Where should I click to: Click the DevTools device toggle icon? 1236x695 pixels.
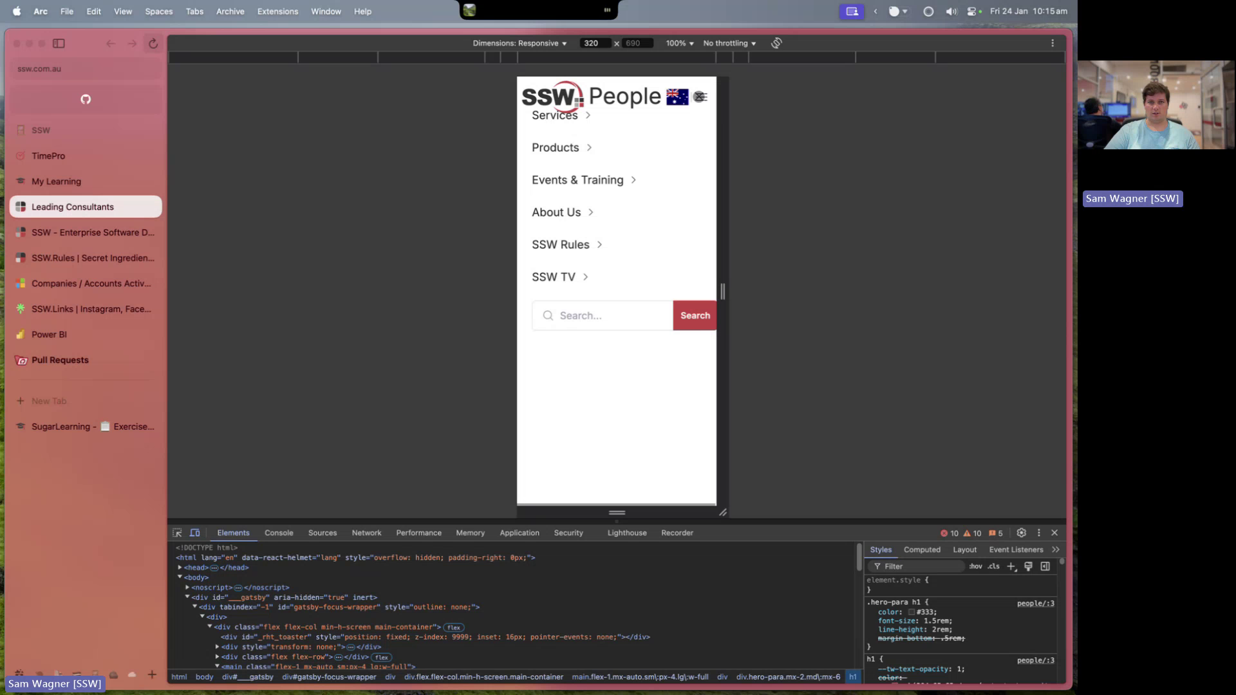tap(195, 533)
